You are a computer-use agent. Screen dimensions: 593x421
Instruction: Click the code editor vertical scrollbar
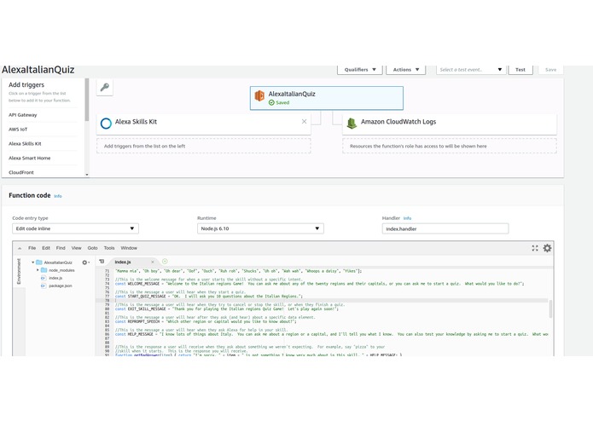click(x=550, y=309)
